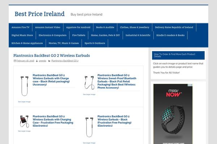Viewport: 217px width, 144px height.
Task: Click the Black Frustration Free earbuds thumbnail
Action: tap(89, 127)
